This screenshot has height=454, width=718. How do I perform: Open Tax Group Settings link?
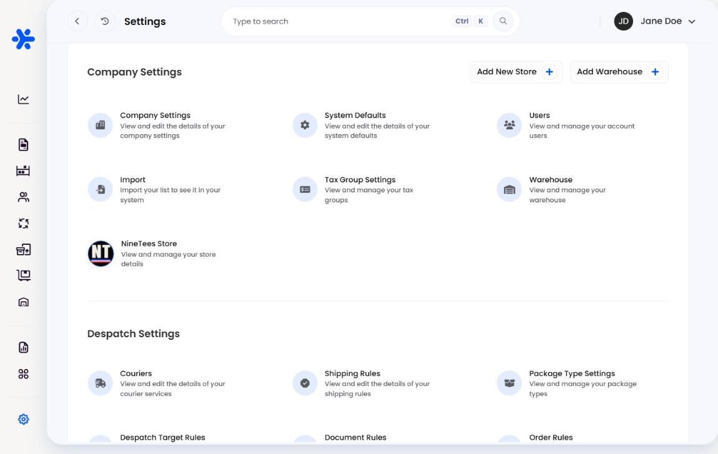360,180
